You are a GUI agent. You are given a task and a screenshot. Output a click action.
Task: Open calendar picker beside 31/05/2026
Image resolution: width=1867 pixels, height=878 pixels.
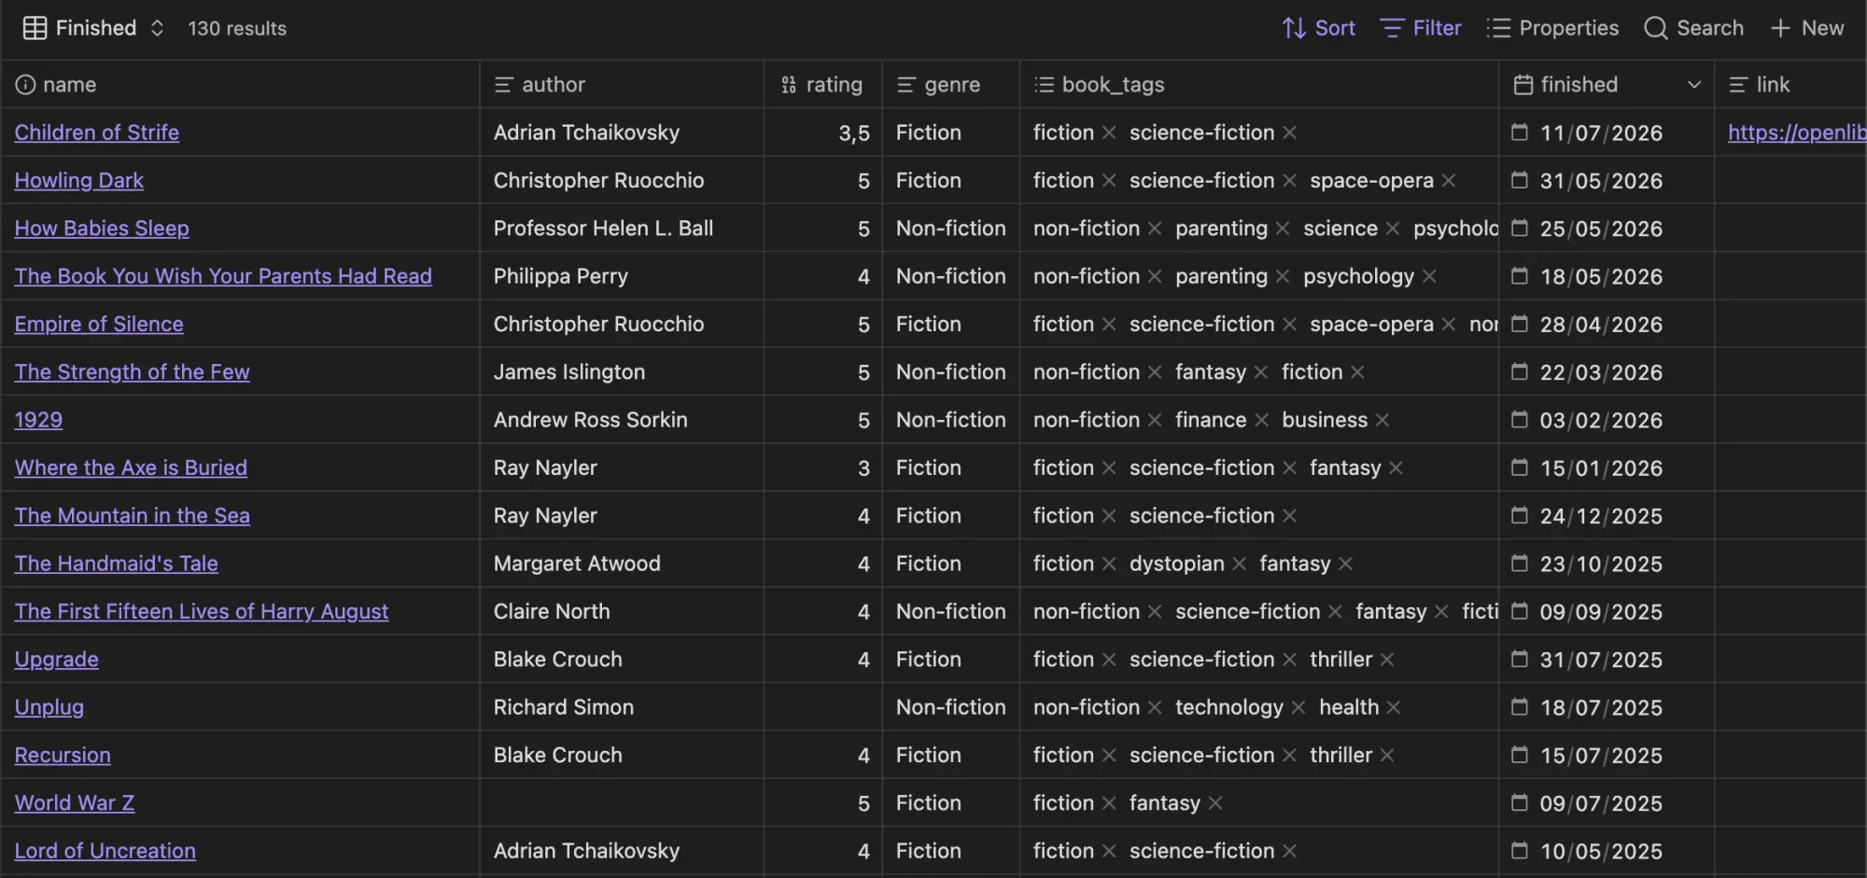1520,180
